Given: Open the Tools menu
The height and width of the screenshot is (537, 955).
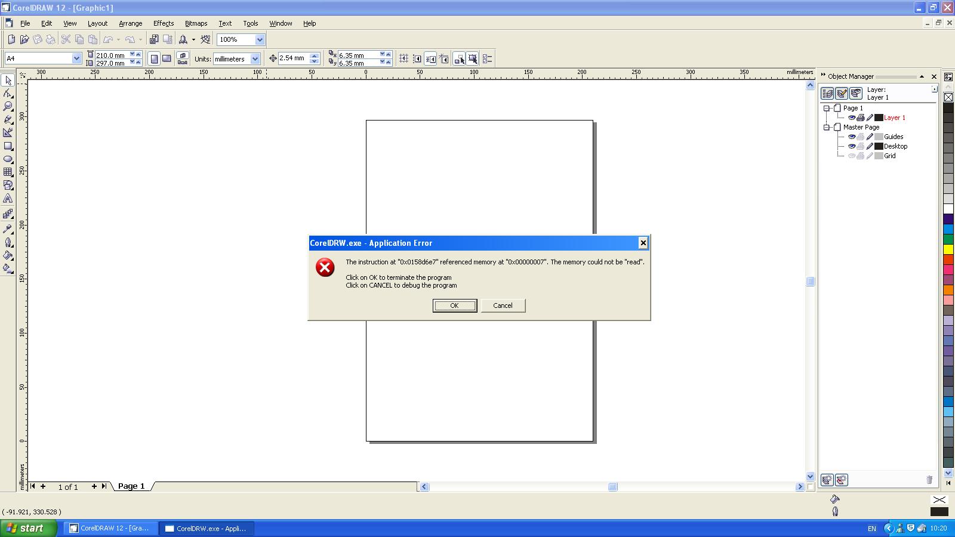Looking at the screenshot, I should (x=250, y=23).
